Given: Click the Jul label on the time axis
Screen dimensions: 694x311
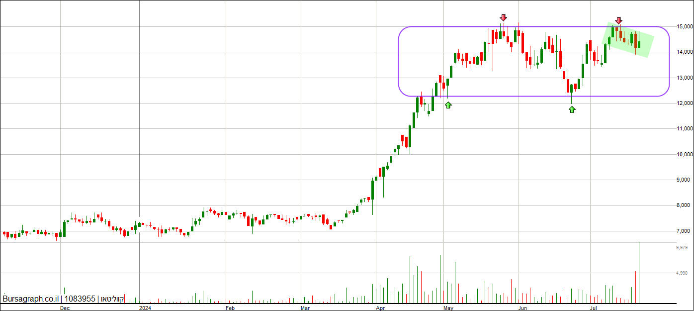Looking at the screenshot, I should [594, 308].
